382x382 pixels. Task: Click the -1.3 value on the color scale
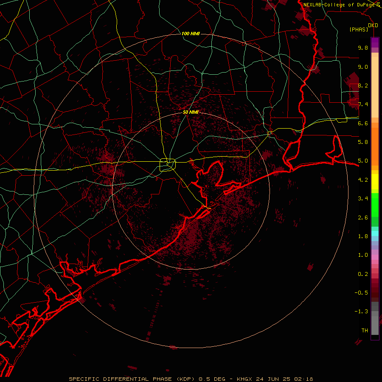click(x=361, y=312)
